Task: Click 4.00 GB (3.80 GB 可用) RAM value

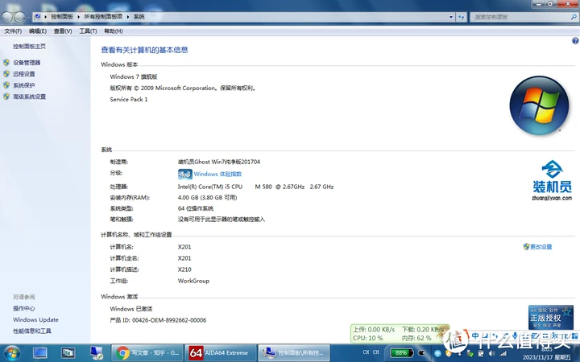Action: (x=208, y=197)
